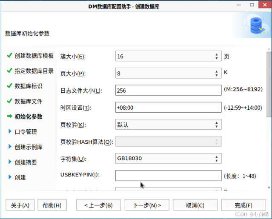272x219 pixels.
Task: Click the database wizard logo icon
Action: pyautogui.click(x=257, y=26)
